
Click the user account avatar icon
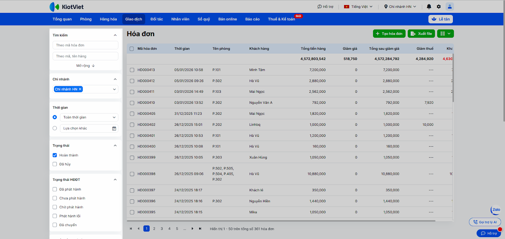click(449, 7)
